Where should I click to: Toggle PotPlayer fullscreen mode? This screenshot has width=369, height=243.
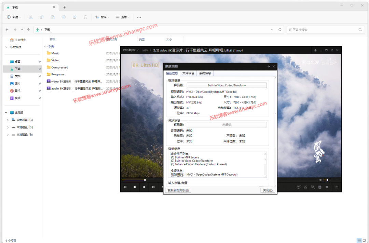pyautogui.click(x=332, y=50)
